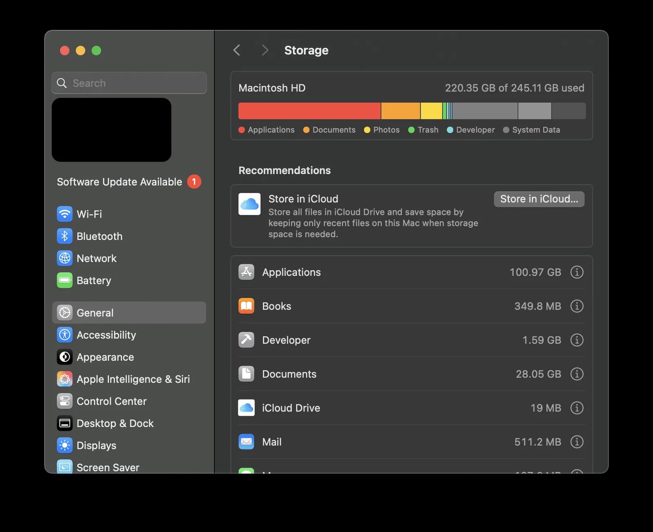The image size is (653, 532).
Task: Open Displays settings
Action: pos(129,446)
